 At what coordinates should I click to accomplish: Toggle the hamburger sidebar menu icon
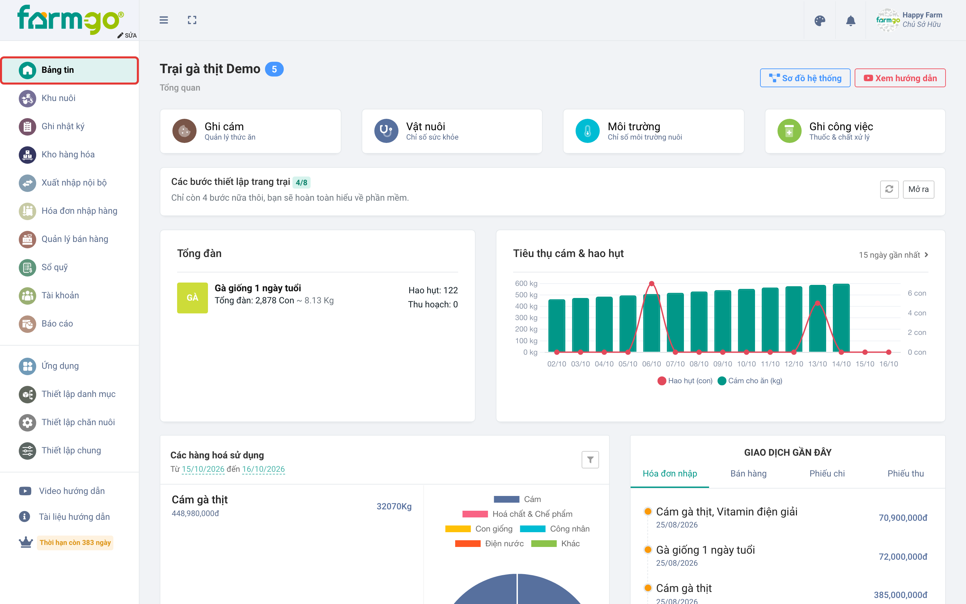[164, 20]
